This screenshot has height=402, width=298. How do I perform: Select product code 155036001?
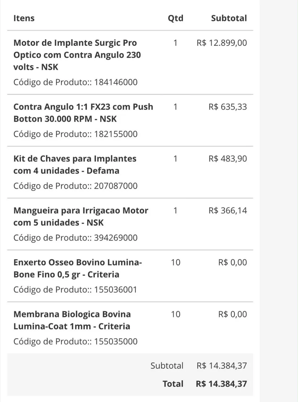(116, 290)
